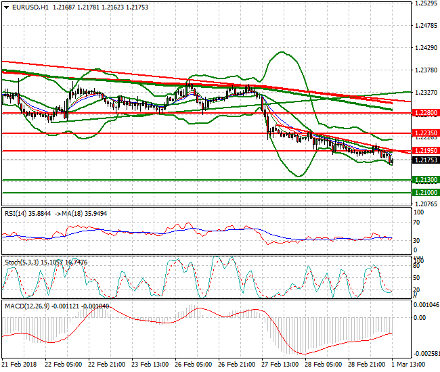Click the MACD scale value -0.002581

(x=426, y=353)
